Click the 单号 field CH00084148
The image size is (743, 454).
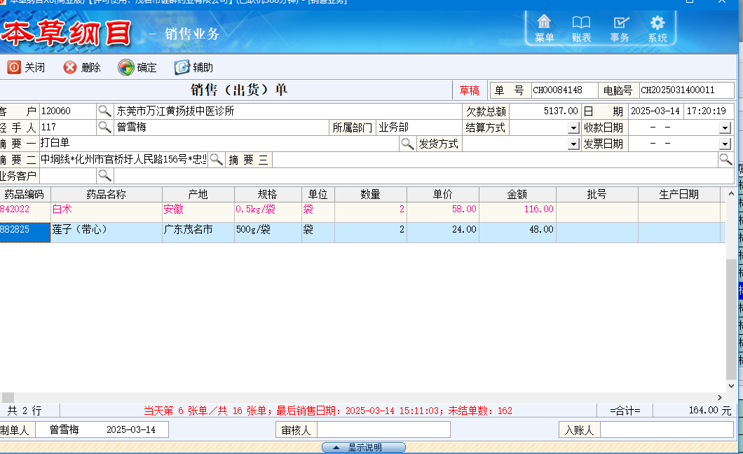(x=564, y=90)
